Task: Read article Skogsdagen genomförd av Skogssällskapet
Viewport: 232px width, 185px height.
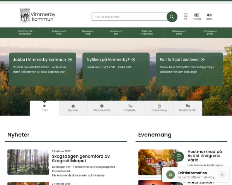Action: 81,158
